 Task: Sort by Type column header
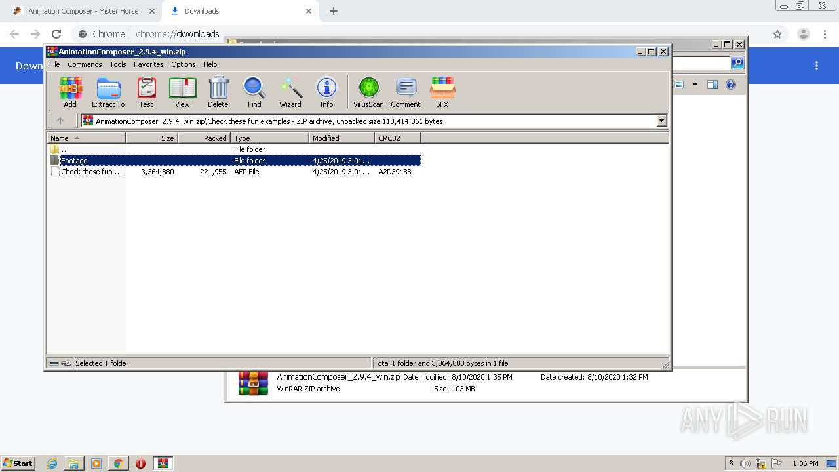269,138
